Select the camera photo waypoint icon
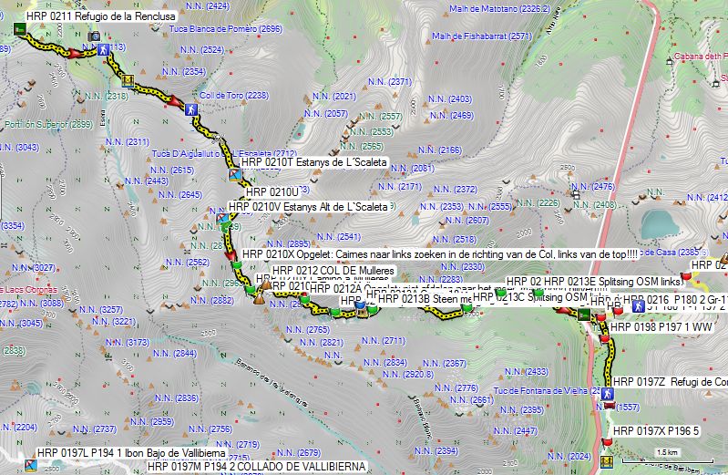This screenshot has height=475, width=728. 94,36
